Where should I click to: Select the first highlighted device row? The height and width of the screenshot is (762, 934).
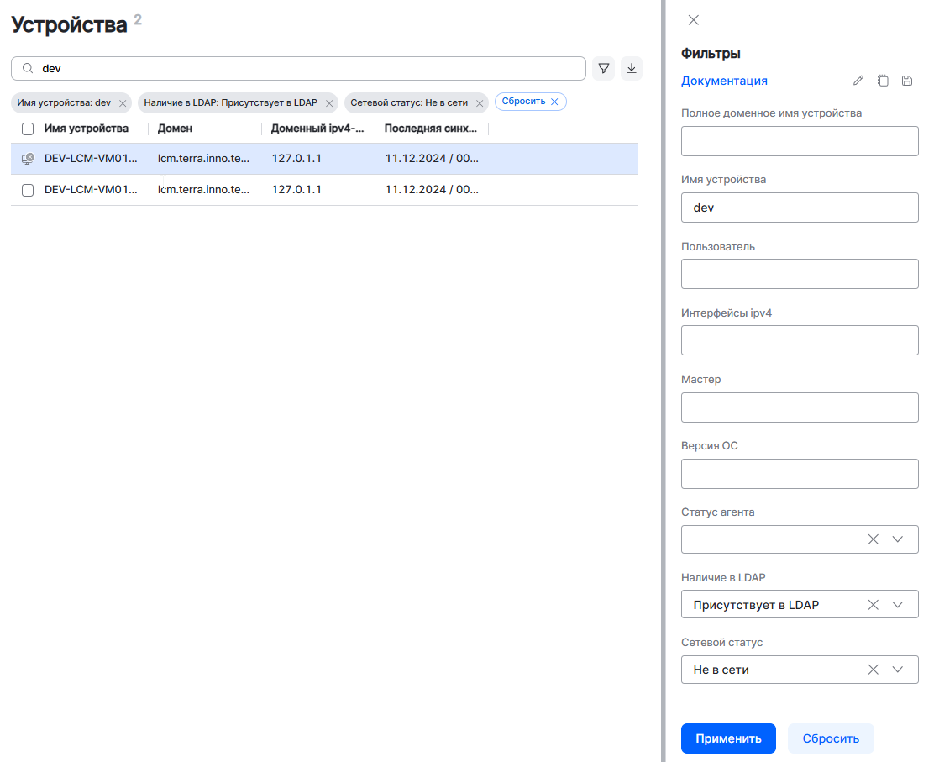252,158
